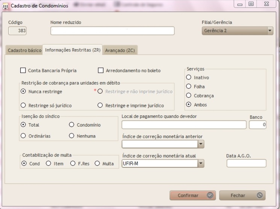Toggle Arredondamento no boleto checkbox
Image resolution: width=280 pixels, height=209 pixels.
101,70
